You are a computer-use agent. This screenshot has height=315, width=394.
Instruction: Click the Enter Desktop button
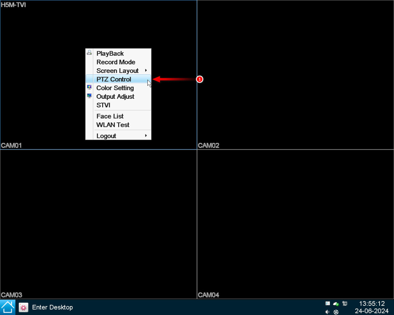click(52, 307)
